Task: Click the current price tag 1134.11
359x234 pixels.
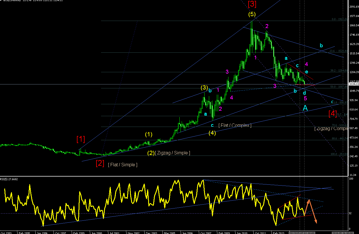Action: tap(353, 84)
